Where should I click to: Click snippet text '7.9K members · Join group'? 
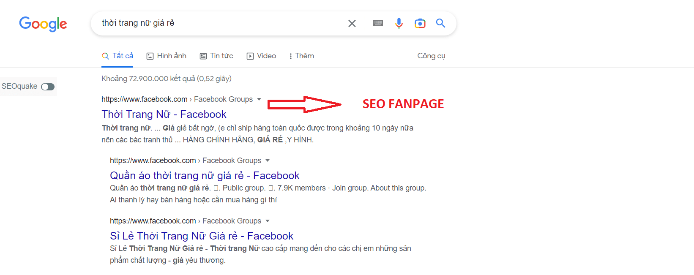[x=323, y=188]
